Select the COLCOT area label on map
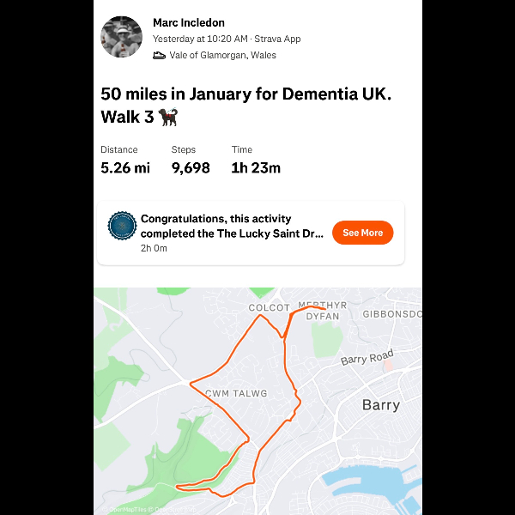The height and width of the screenshot is (515, 515). click(x=269, y=307)
